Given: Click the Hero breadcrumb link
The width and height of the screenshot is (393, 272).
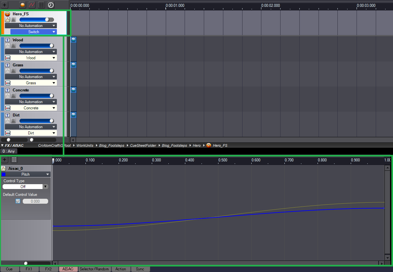Looking at the screenshot, I should click(x=197, y=145).
